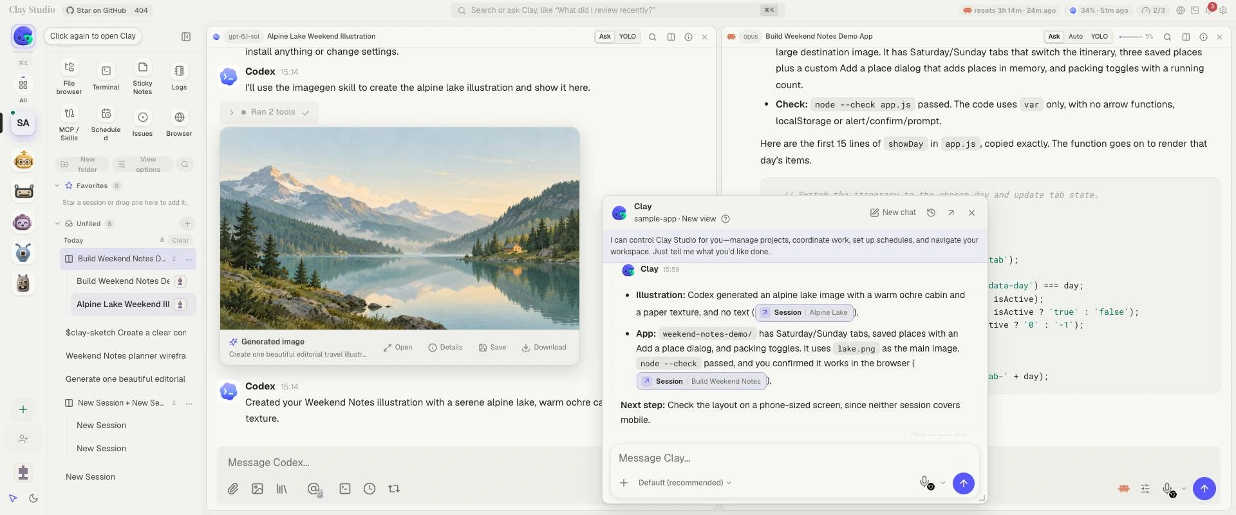Open Default (recommended) model dropdown
The width and height of the screenshot is (1236, 515).
684,483
